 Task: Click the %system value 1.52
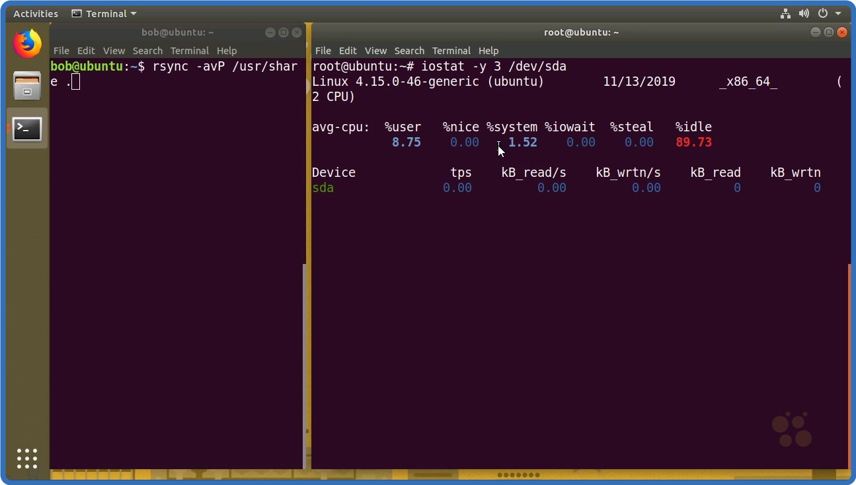pyautogui.click(x=523, y=142)
